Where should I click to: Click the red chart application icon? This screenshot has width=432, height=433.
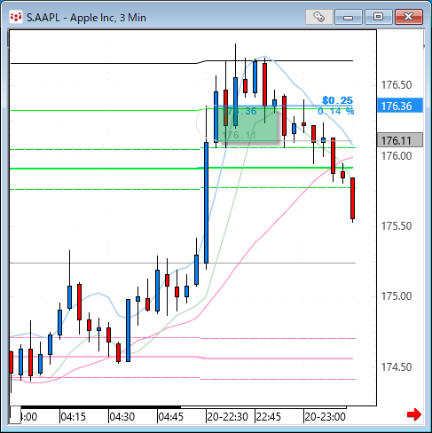16,17
